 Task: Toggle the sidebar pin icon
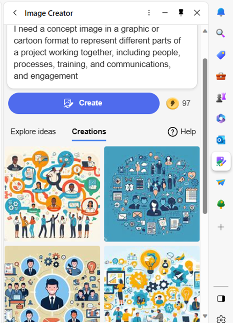[x=181, y=13]
